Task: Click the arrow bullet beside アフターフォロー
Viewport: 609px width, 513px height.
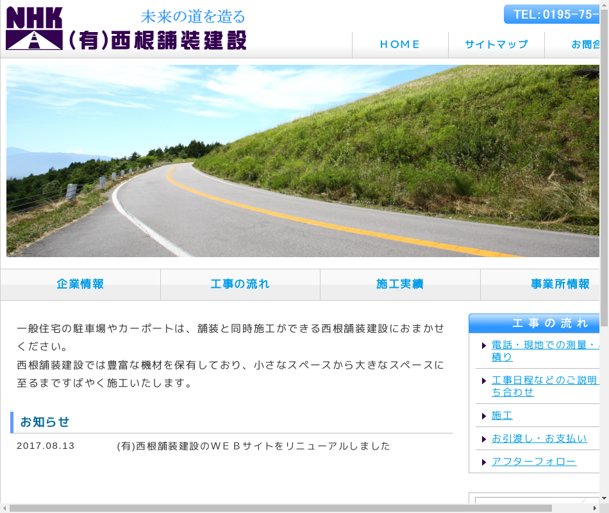Action: (x=484, y=462)
